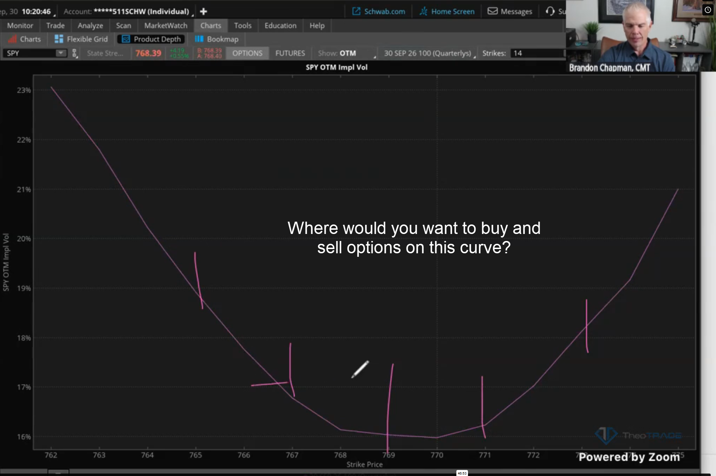Toggle the FUTURES mode button
716x476 pixels.
[x=290, y=53]
